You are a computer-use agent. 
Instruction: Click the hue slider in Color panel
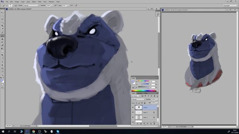(x=143, y=81)
